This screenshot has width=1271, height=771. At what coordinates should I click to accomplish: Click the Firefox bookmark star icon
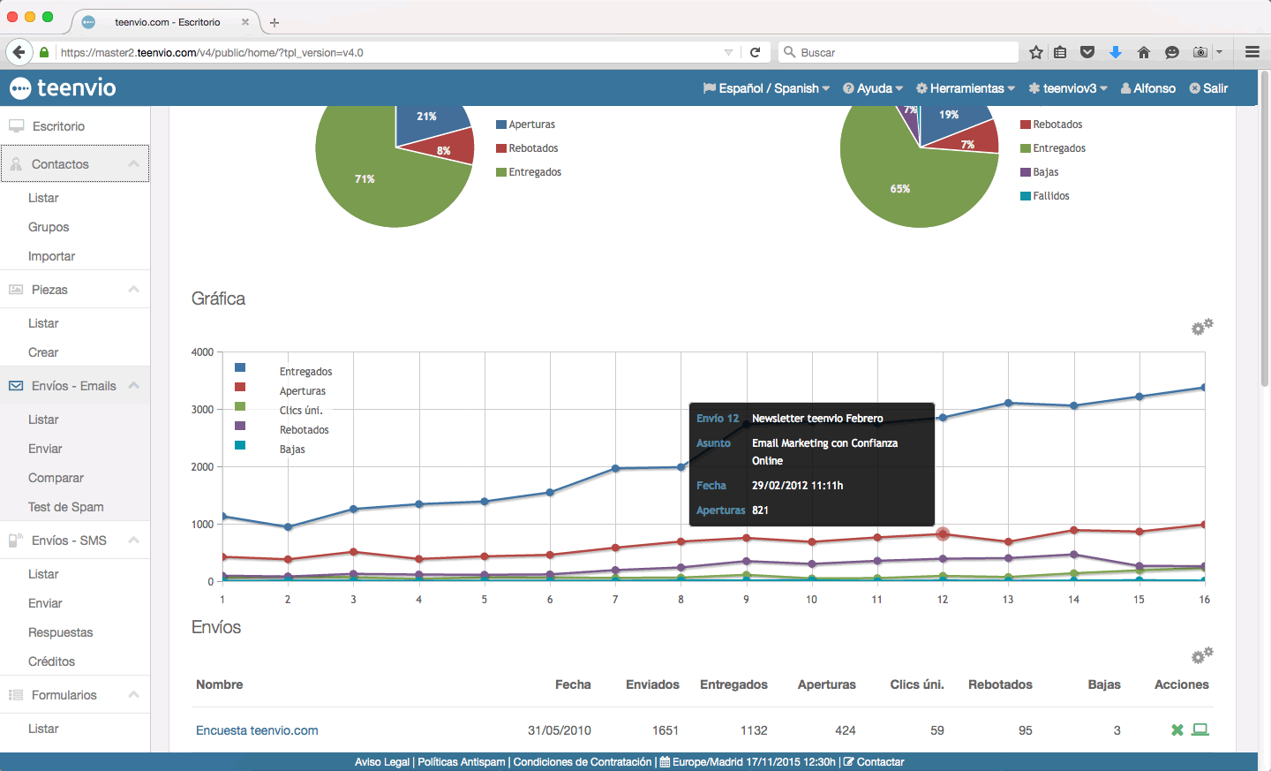coord(1036,52)
